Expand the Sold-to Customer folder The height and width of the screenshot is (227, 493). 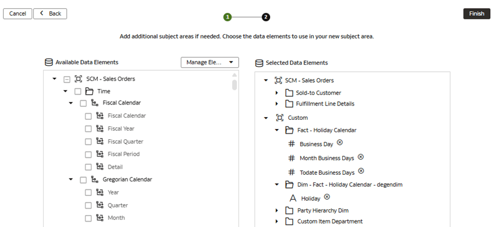pos(277,93)
